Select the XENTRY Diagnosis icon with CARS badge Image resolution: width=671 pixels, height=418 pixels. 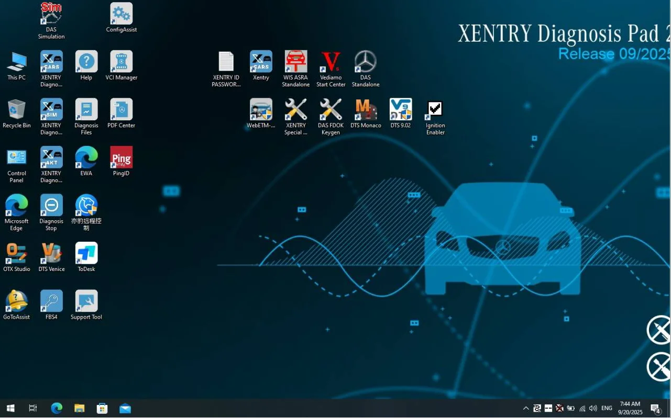(x=51, y=69)
